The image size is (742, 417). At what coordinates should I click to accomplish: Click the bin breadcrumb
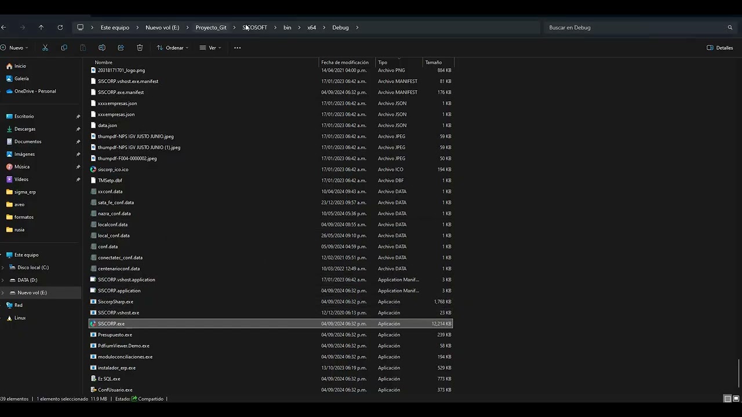point(288,27)
